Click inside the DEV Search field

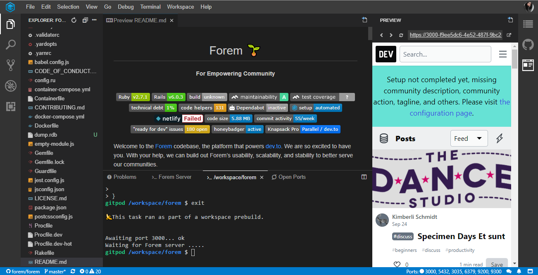tap(445, 54)
